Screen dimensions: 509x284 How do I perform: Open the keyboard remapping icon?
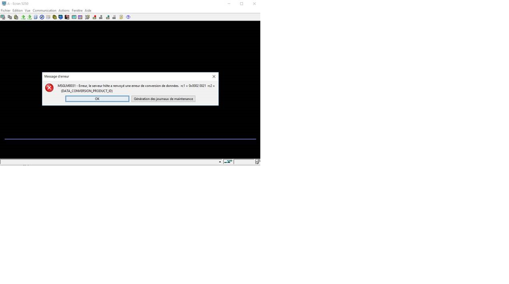74,17
